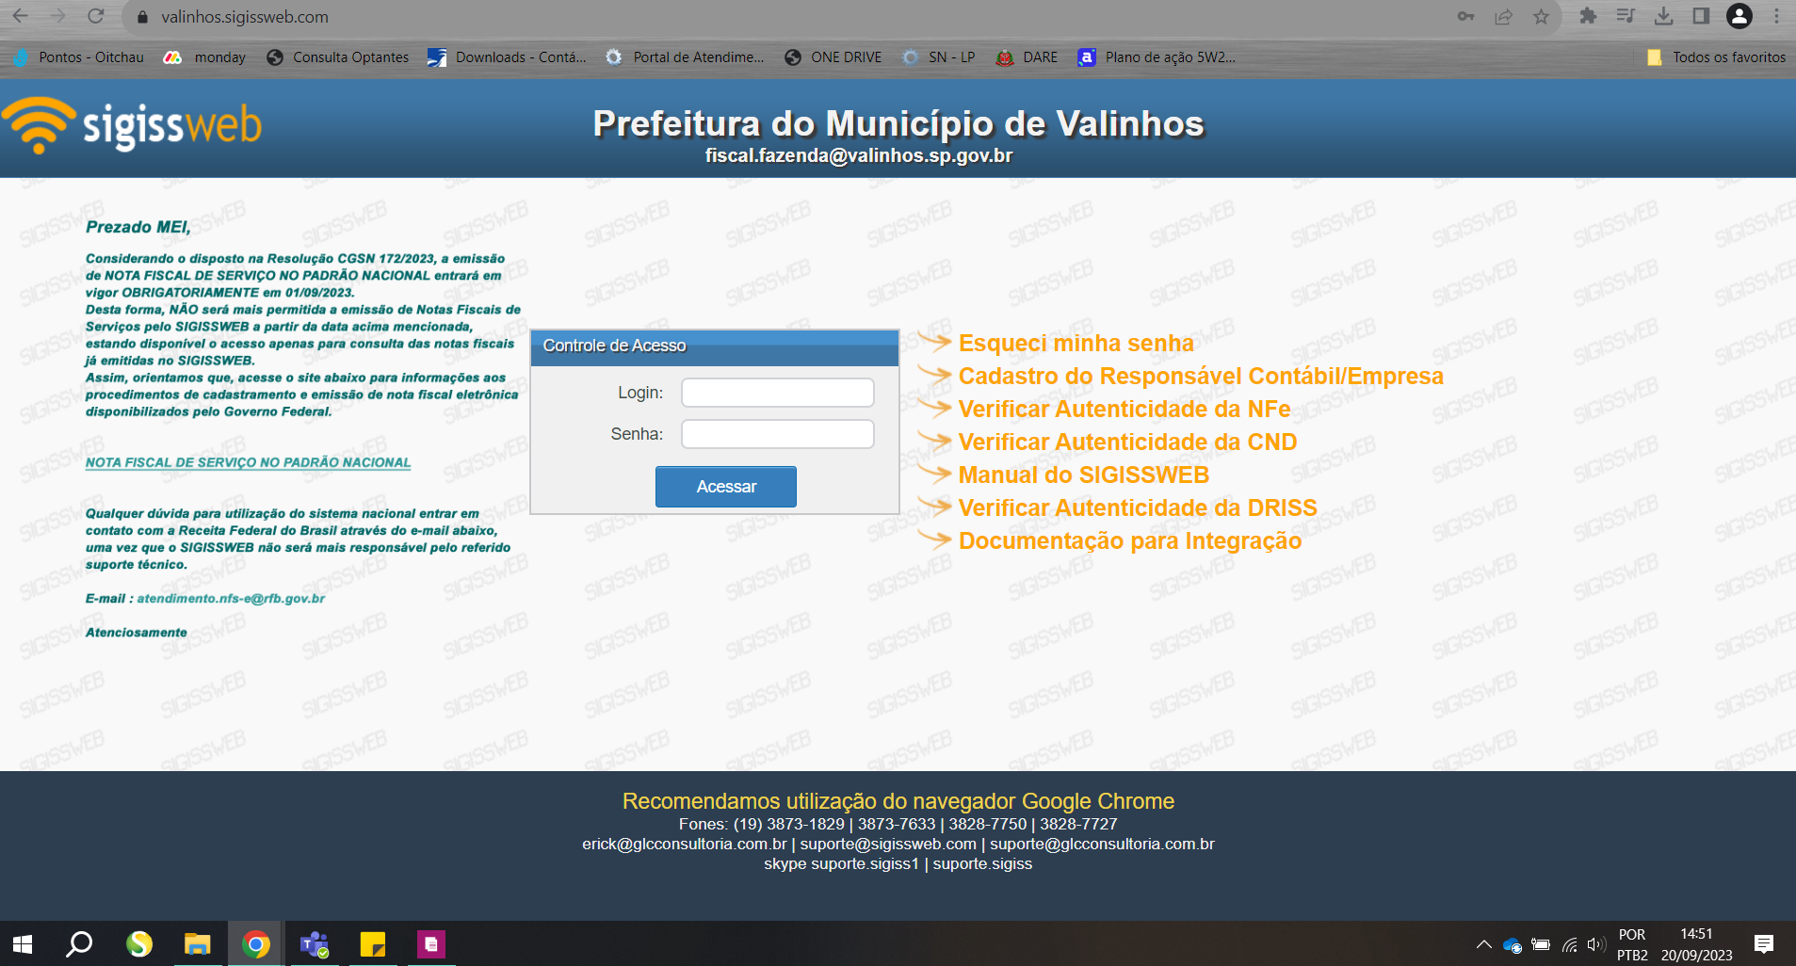
Task: Open the Todos os favoritos folder
Action: (x=1717, y=57)
